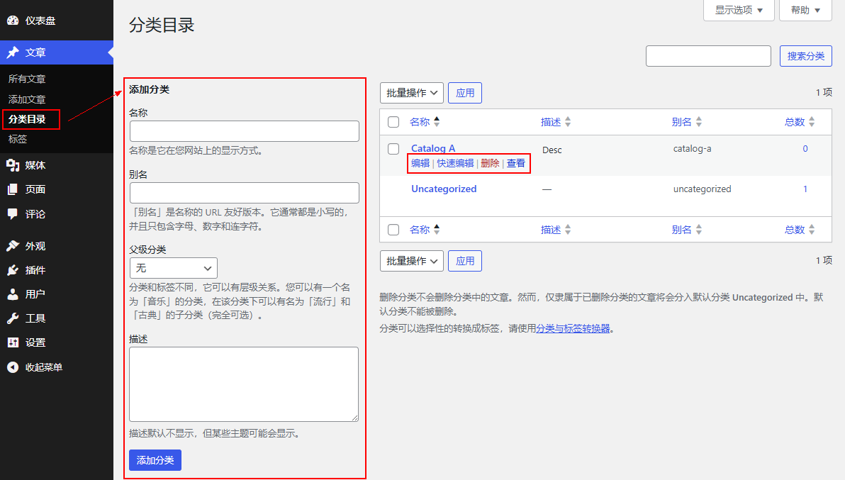The height and width of the screenshot is (480, 845).
Task: Open the Uncategorized category link
Action: [444, 189]
